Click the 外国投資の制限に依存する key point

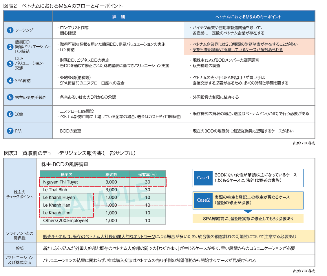(214, 97)
